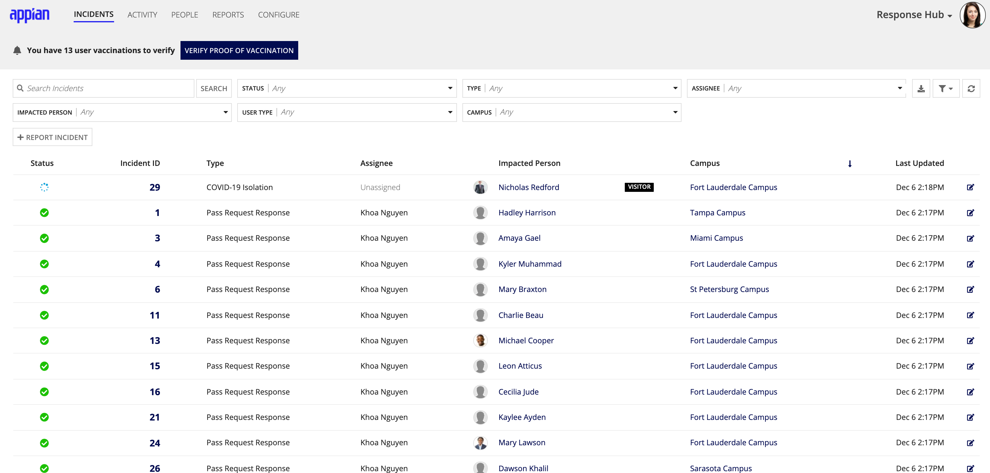This screenshot has height=473, width=990.
Task: Open the Tampa Campus link
Action: 717,212
